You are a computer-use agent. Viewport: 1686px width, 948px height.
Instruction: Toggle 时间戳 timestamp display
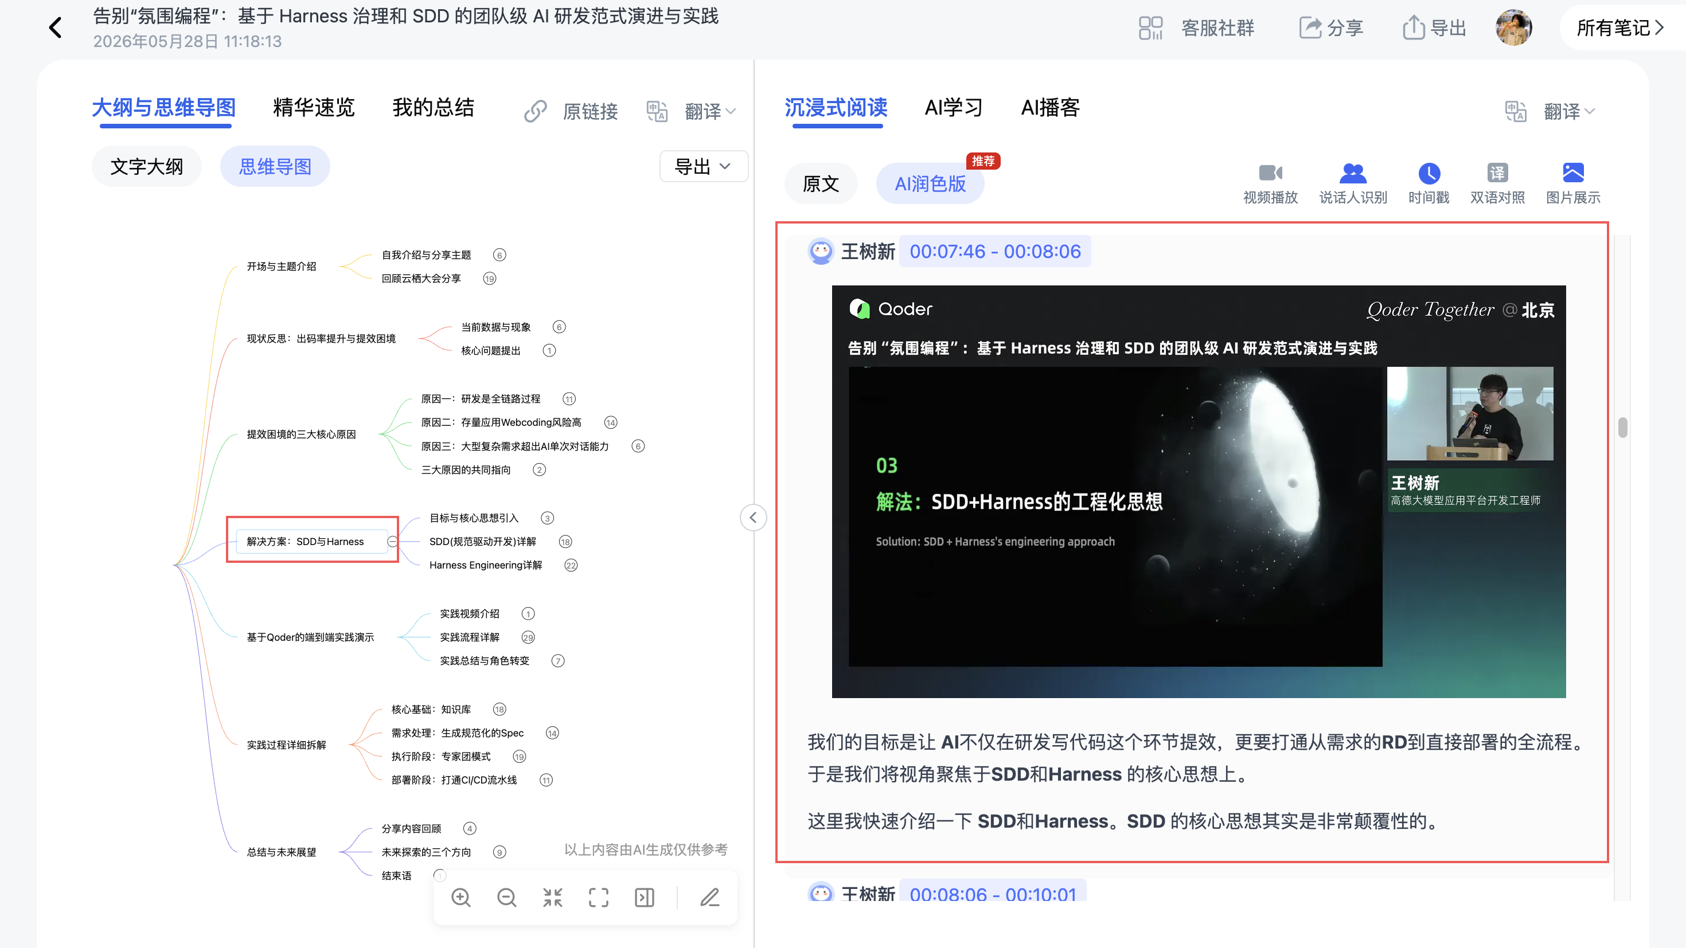pos(1429,184)
